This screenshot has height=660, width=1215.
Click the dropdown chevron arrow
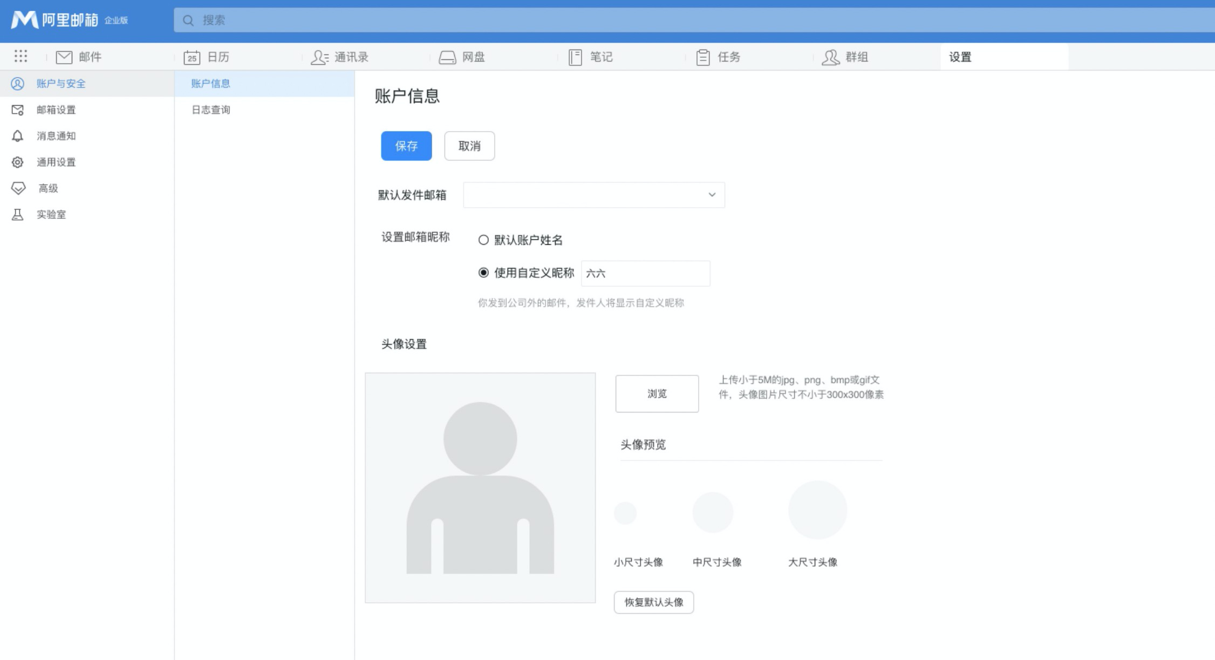(712, 195)
